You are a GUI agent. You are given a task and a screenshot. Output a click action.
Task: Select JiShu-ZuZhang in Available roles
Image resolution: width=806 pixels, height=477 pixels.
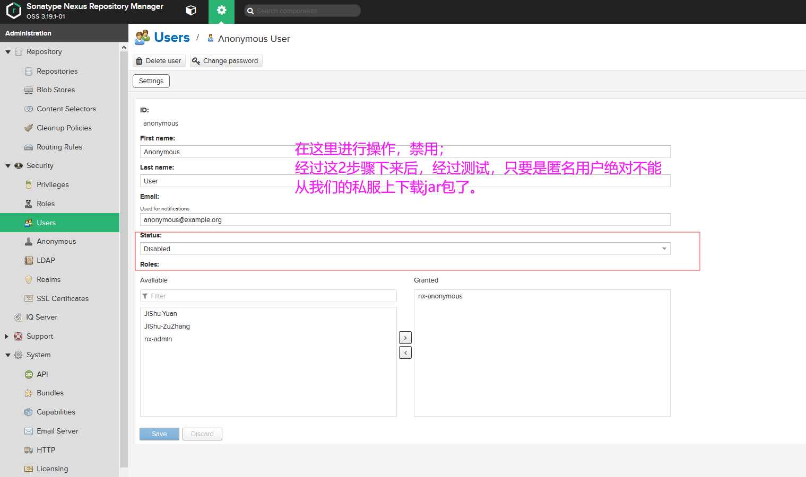pos(167,326)
